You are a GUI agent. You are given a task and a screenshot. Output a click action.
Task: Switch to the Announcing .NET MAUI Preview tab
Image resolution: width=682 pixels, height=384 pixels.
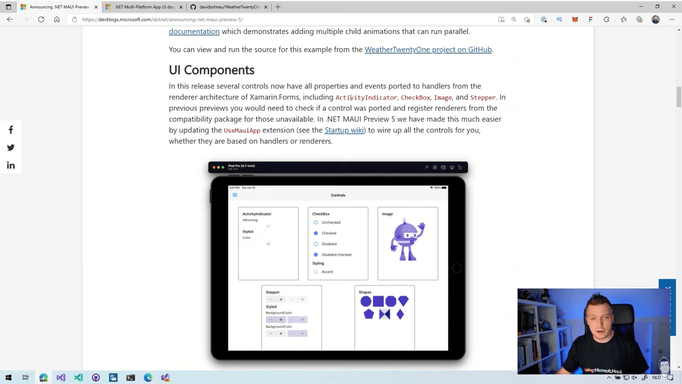pyautogui.click(x=59, y=7)
